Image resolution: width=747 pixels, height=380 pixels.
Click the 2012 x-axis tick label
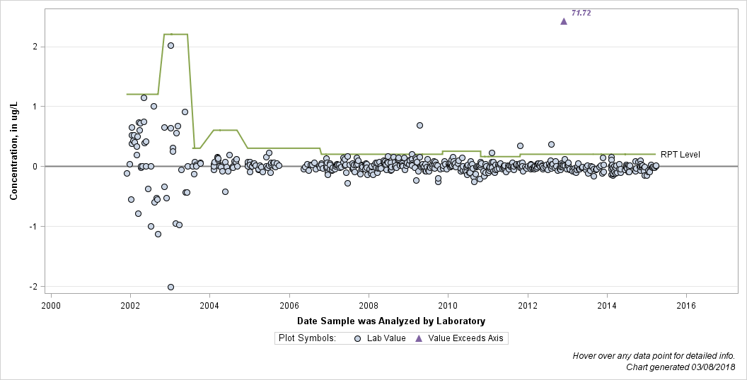point(528,306)
